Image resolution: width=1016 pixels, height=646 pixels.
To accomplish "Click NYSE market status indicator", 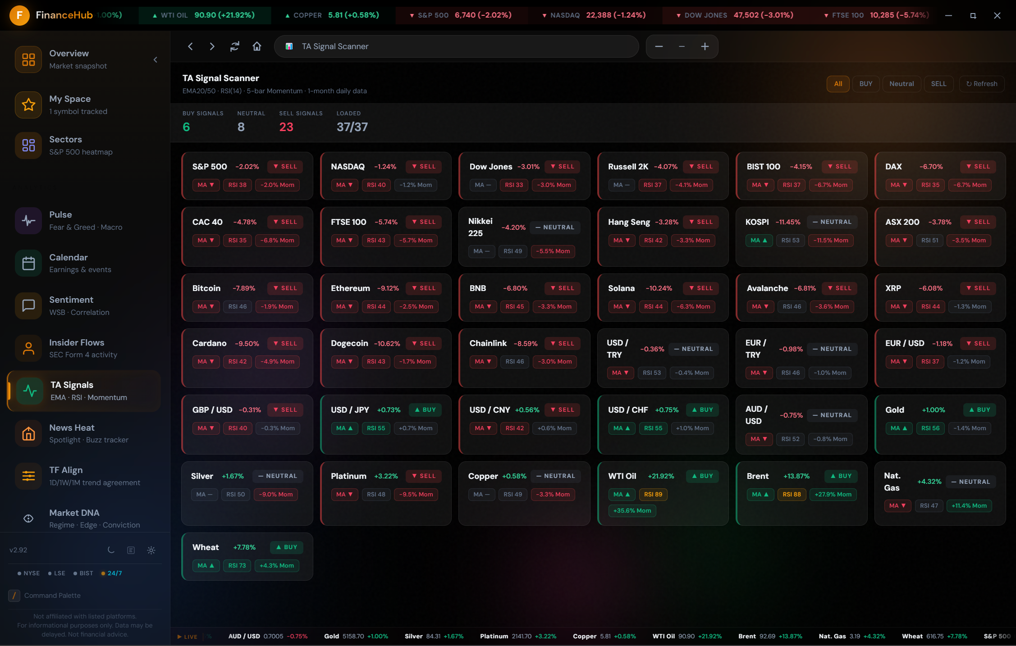I will [x=28, y=573].
